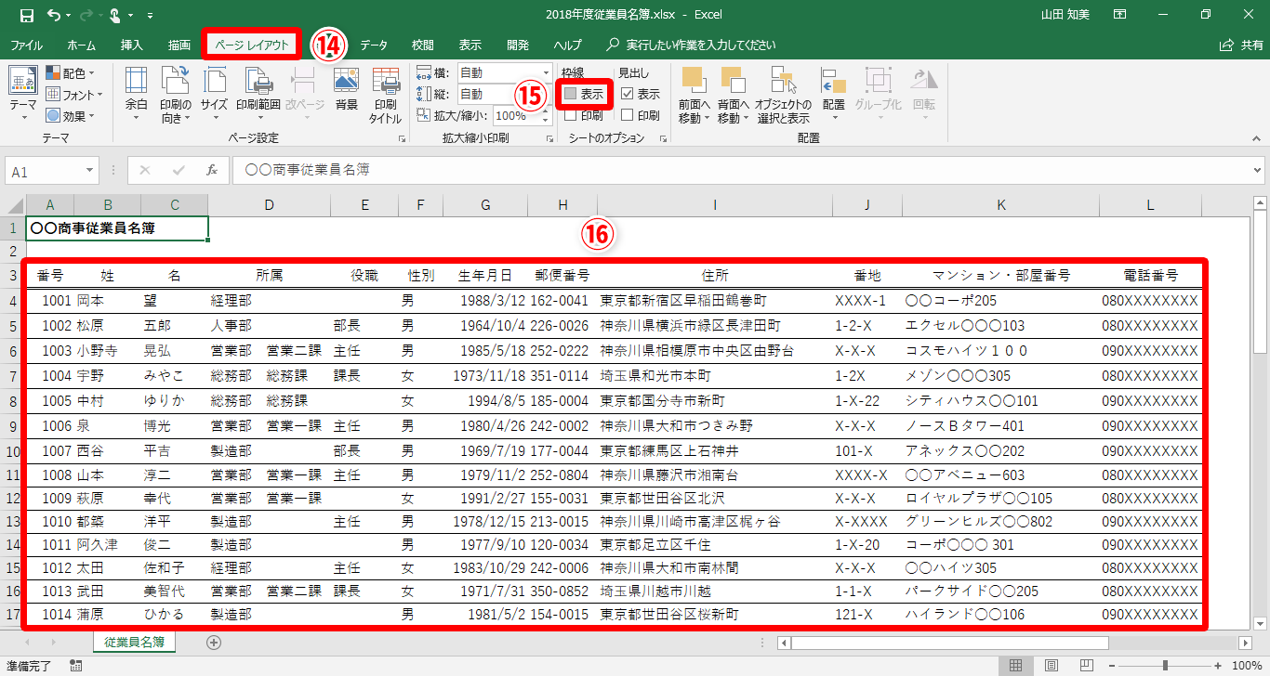
Task: Click the Save icon in the title bar
Action: 26,15
